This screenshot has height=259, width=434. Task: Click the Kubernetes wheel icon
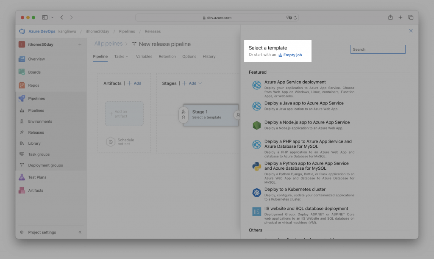[256, 193]
